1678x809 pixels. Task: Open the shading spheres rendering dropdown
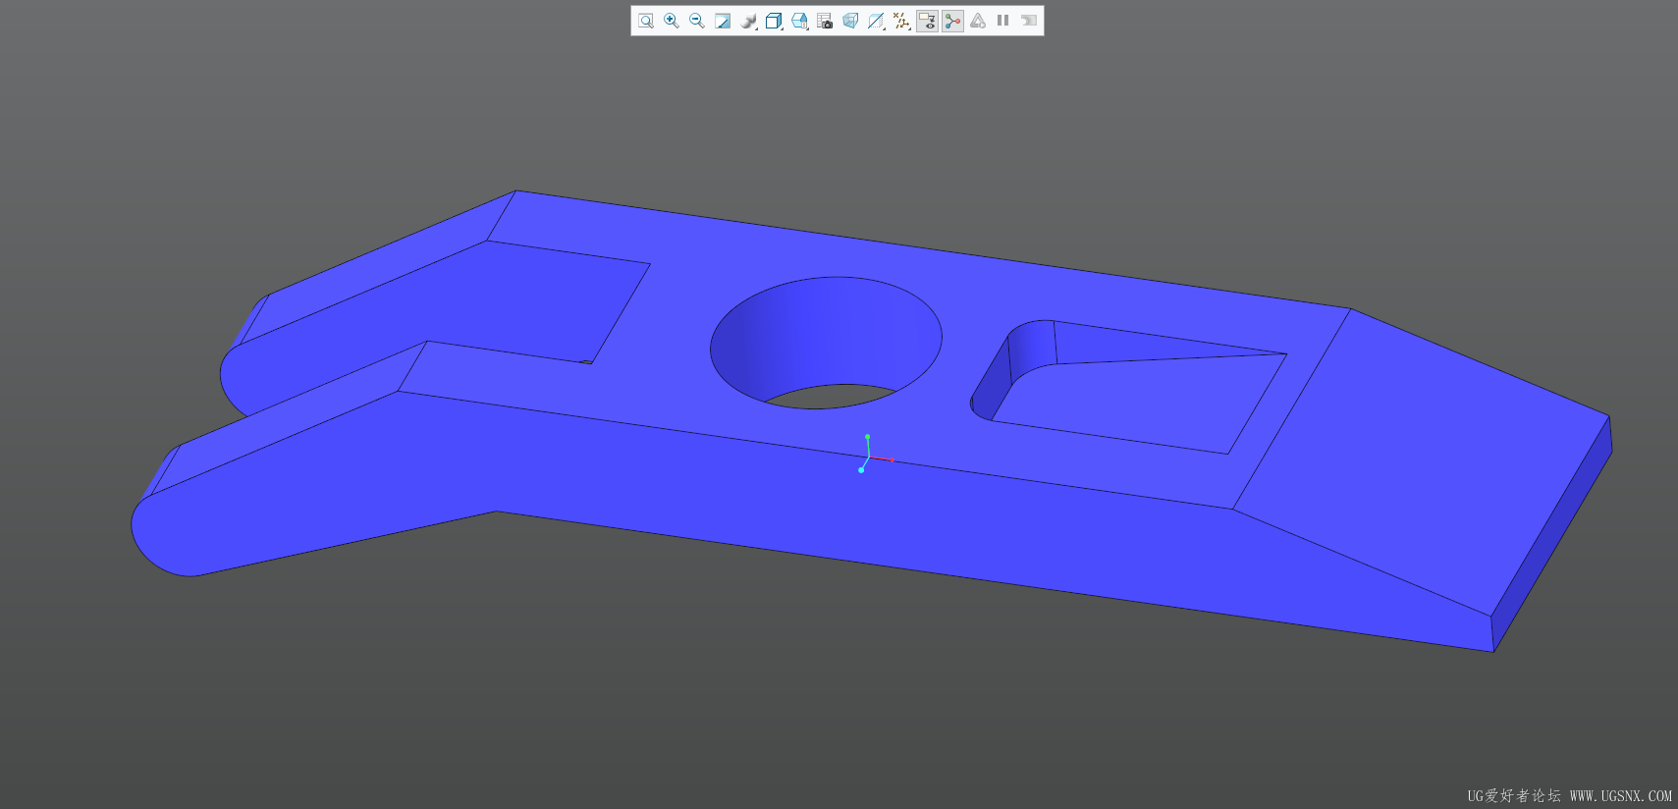click(749, 21)
